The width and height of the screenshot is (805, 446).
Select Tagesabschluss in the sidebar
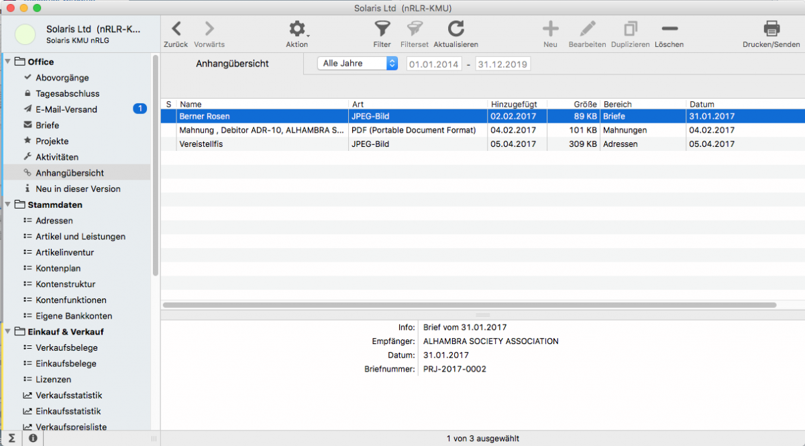[x=67, y=93]
